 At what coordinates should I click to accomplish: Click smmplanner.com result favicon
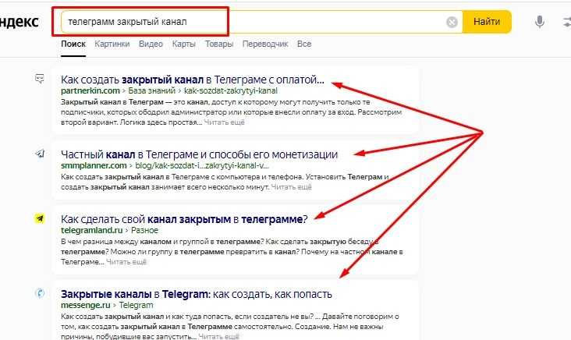[40, 154]
